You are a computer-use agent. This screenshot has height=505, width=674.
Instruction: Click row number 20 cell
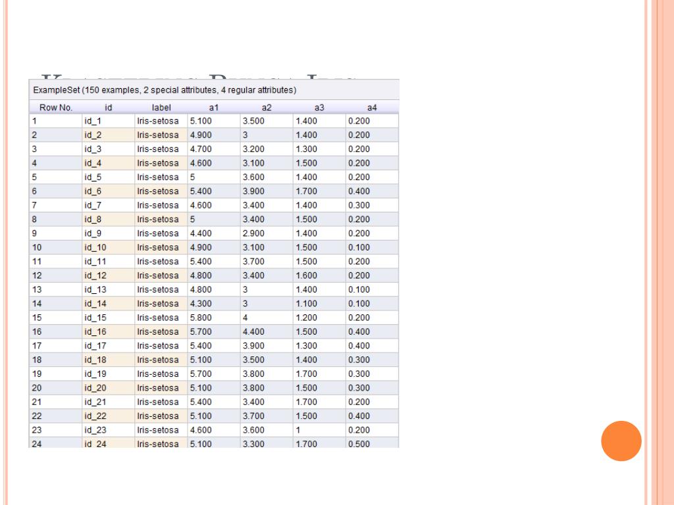click(x=55, y=388)
